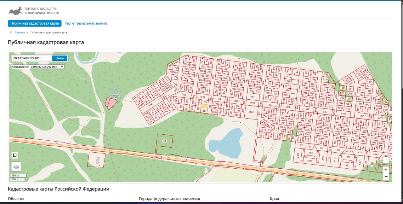Zoom in with the plus control
403x204 pixels.
click(386, 170)
